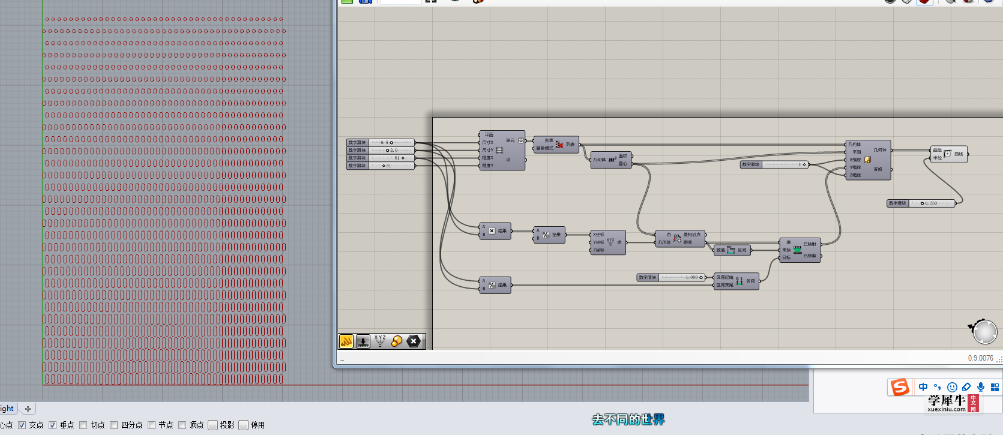Image resolution: width=1003 pixels, height=435 pixels.
Task: Click the 删除模式 cull pattern input label
Action: (544, 148)
